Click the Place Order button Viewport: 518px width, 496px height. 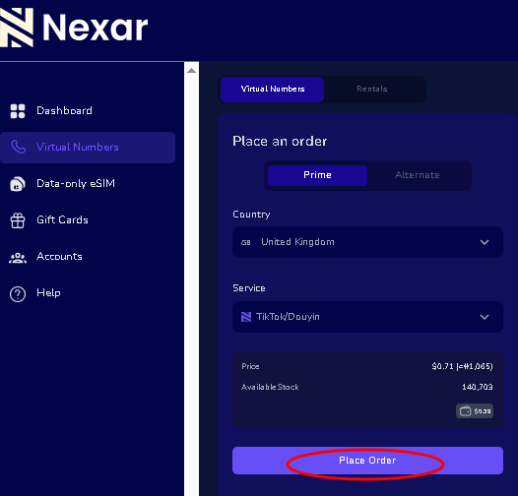367,461
